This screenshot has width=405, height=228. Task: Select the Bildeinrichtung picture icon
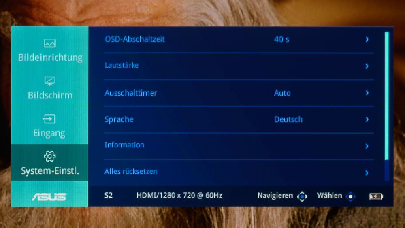[x=49, y=43]
